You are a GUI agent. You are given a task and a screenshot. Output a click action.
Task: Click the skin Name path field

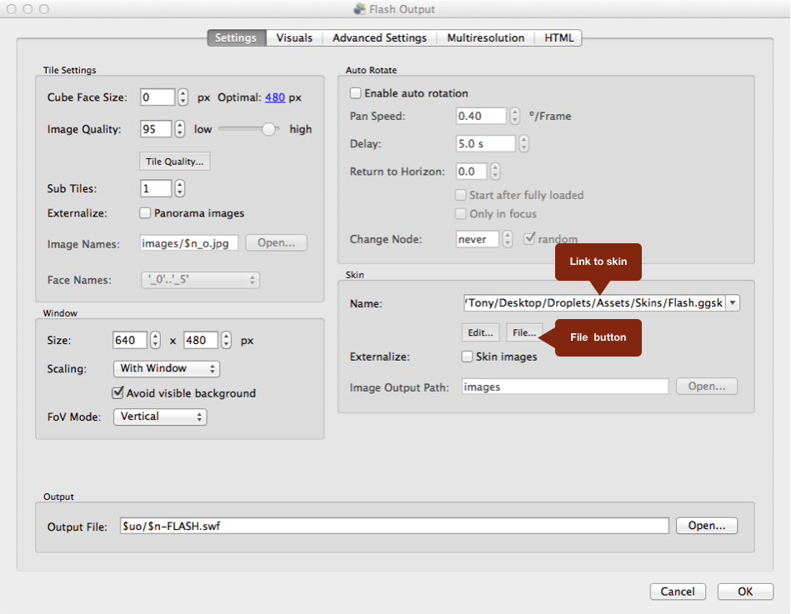click(594, 303)
